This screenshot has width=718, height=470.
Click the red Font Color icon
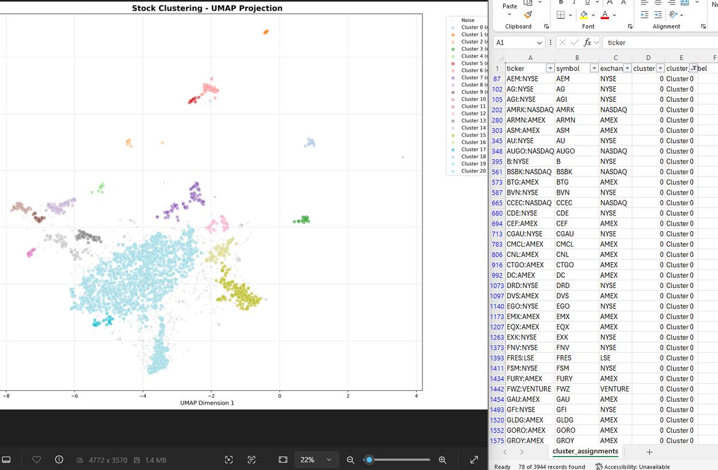(x=606, y=15)
